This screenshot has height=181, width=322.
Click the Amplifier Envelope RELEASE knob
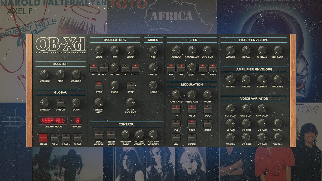278,80
